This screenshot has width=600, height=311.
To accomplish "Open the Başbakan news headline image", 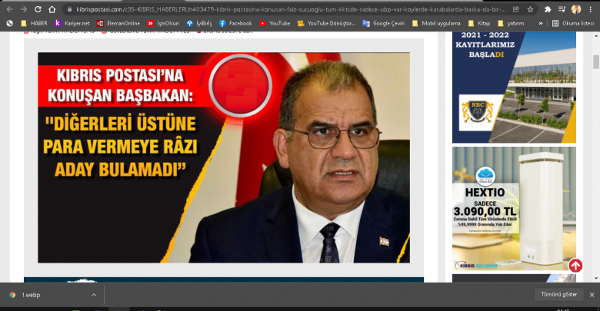I will (x=224, y=157).
